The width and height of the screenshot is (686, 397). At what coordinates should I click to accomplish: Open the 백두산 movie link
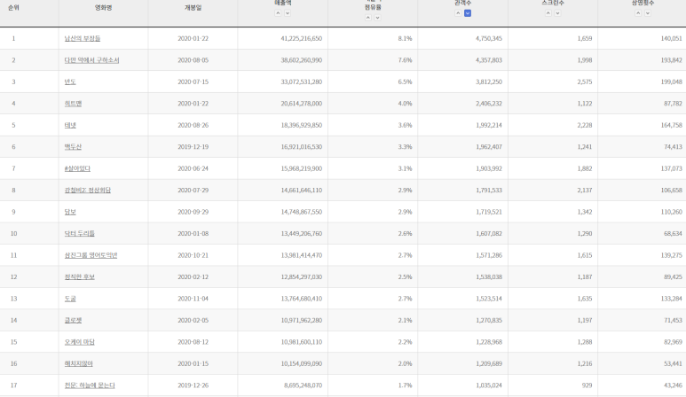[x=73, y=147]
